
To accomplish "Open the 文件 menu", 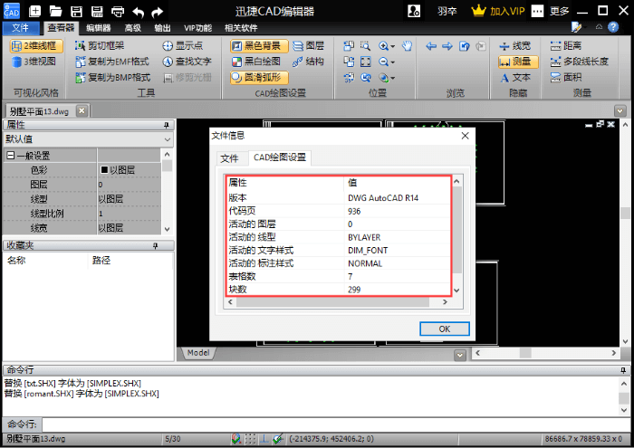I will [21, 27].
